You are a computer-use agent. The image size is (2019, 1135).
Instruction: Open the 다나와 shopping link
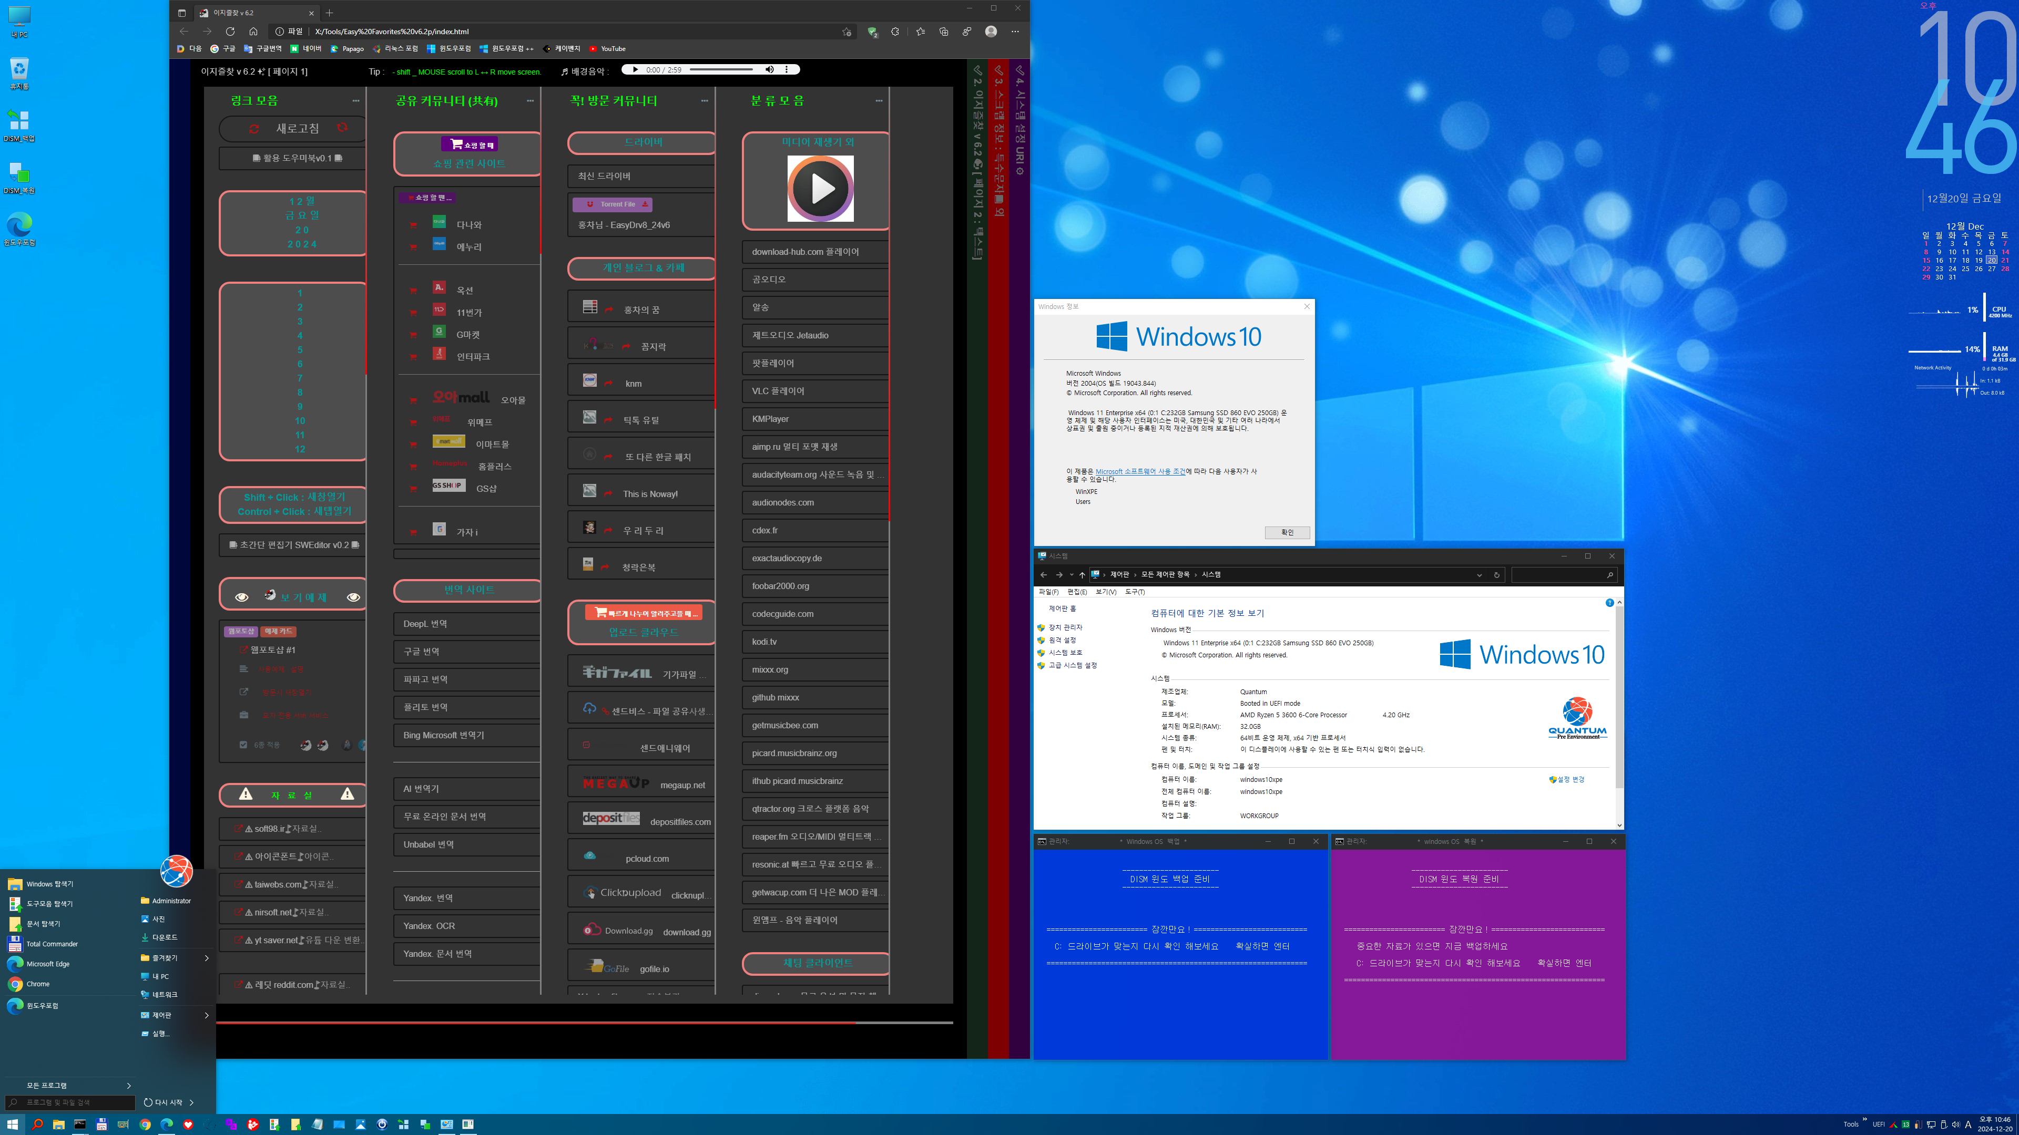[x=468, y=225]
